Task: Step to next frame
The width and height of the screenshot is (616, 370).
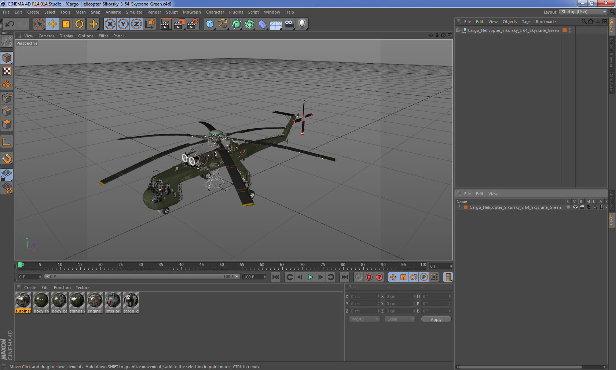Action: click(x=320, y=277)
